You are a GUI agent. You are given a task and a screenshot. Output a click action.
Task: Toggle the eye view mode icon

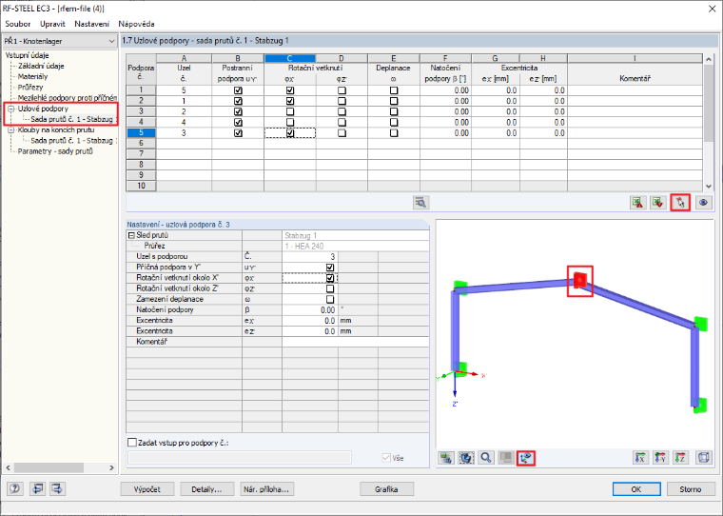703,203
